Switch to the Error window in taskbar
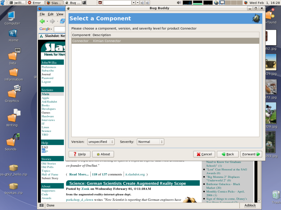 pos(35,3)
